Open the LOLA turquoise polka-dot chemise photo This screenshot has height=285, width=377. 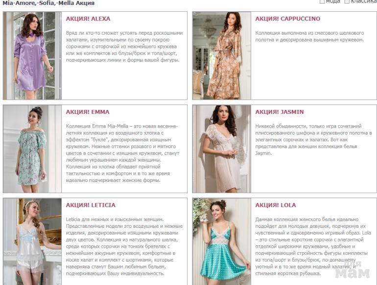coord(222,241)
